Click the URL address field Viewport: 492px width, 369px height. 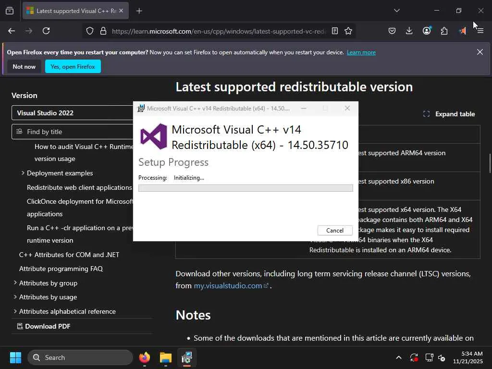pyautogui.click(x=219, y=31)
